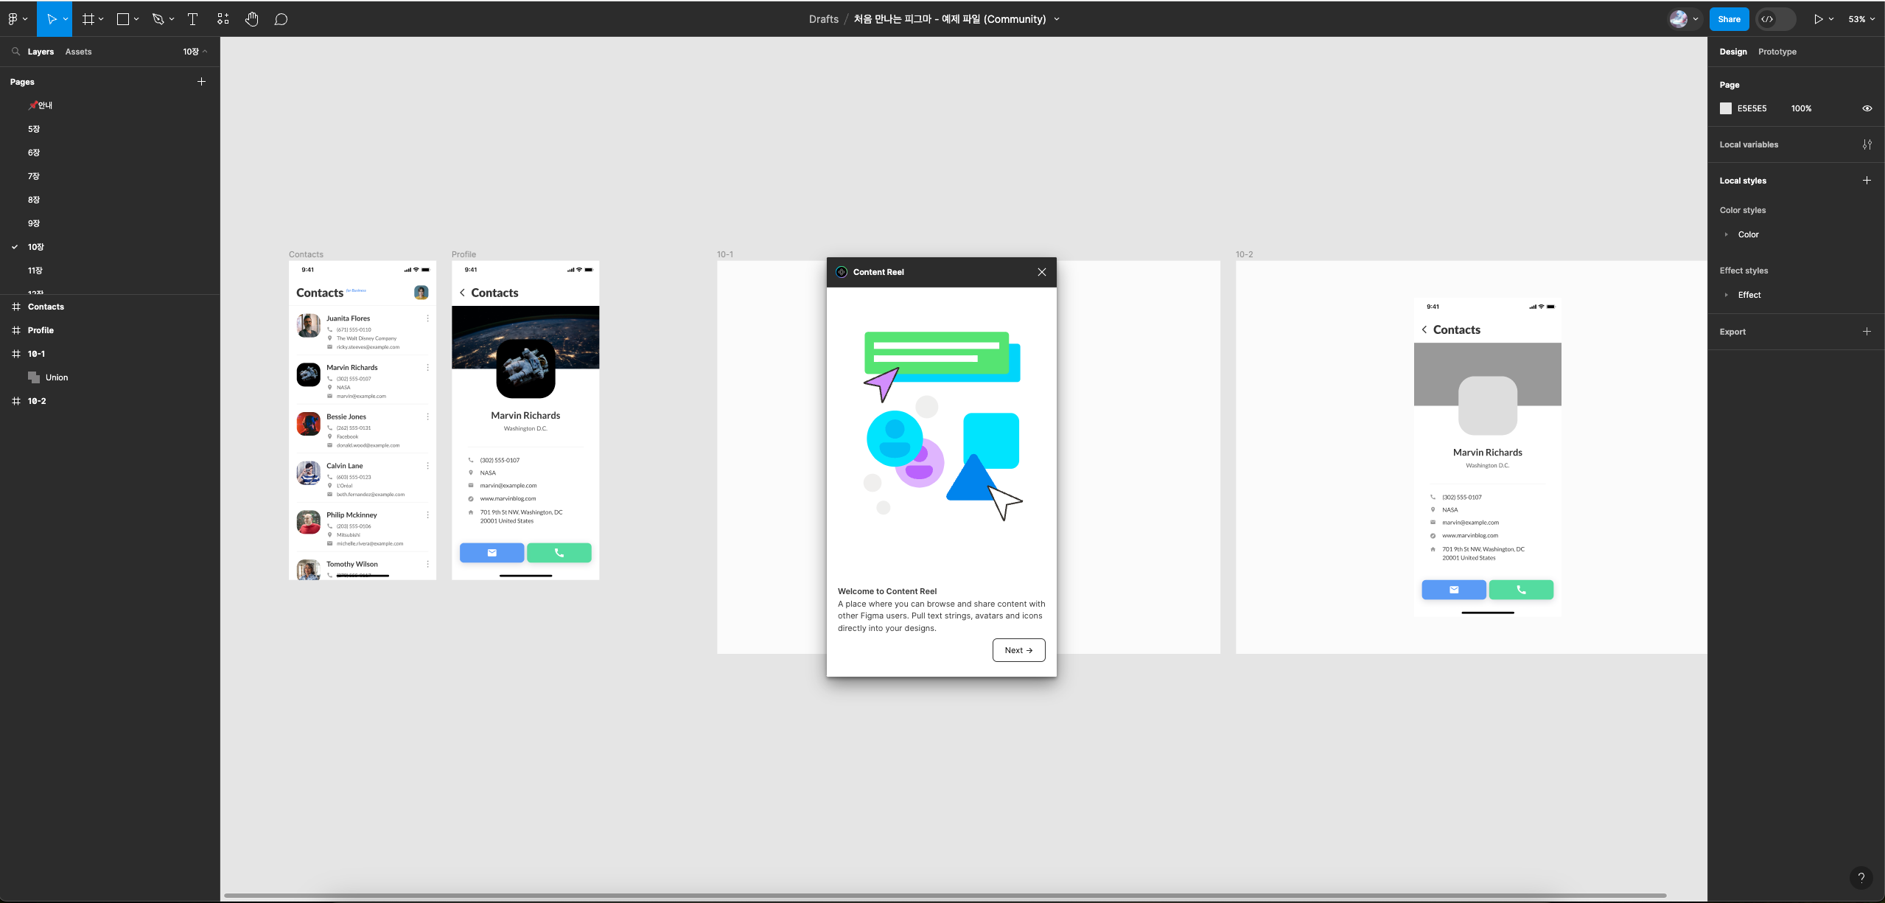
Task: Click the Share button
Action: 1728,19
